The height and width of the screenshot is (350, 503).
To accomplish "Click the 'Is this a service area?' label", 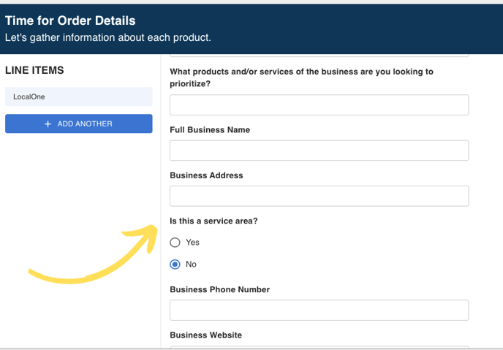I will [x=213, y=221].
